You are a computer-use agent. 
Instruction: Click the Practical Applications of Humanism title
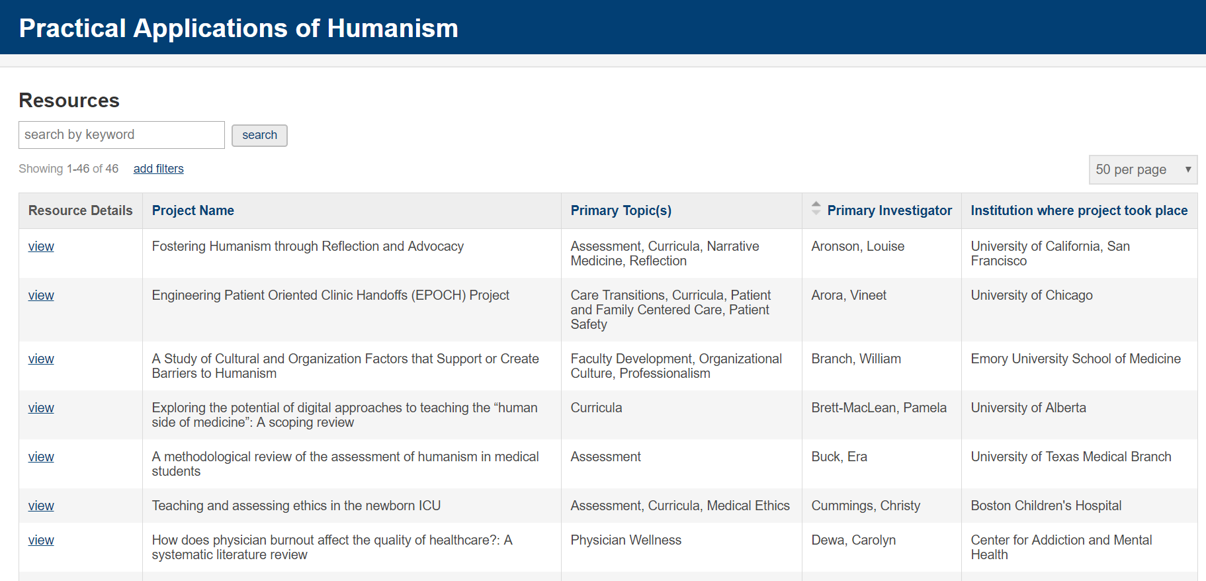tap(238, 28)
